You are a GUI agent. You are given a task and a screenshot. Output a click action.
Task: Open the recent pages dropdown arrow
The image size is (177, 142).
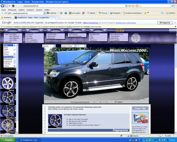pos(10,6)
